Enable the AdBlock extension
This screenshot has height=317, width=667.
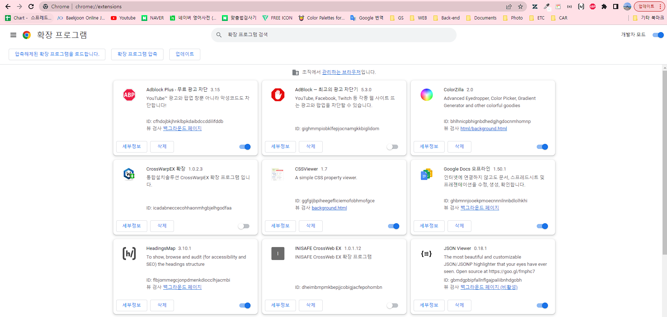click(392, 147)
